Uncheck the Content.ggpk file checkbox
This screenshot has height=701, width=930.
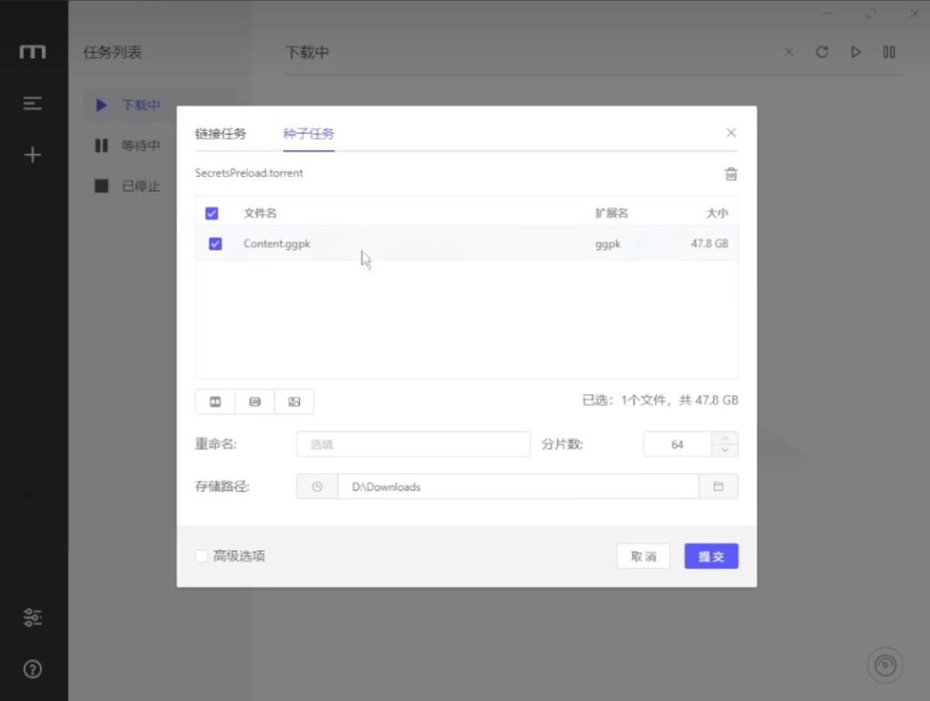215,243
